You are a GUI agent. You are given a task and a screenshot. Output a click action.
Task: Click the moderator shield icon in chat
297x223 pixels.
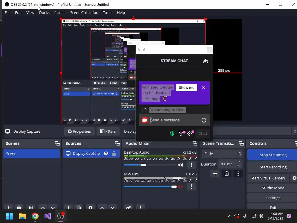point(172,134)
